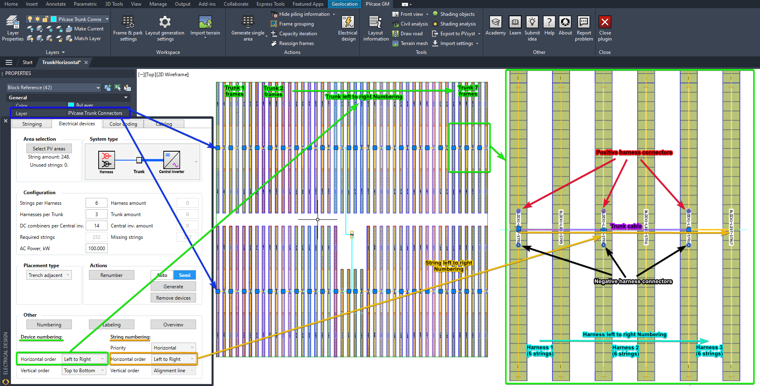Viewport: 760px width, 386px height.
Task: Switch to Start drawing tab
Action: pos(28,62)
